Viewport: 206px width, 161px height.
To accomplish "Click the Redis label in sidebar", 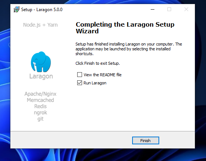I will coord(40,106).
